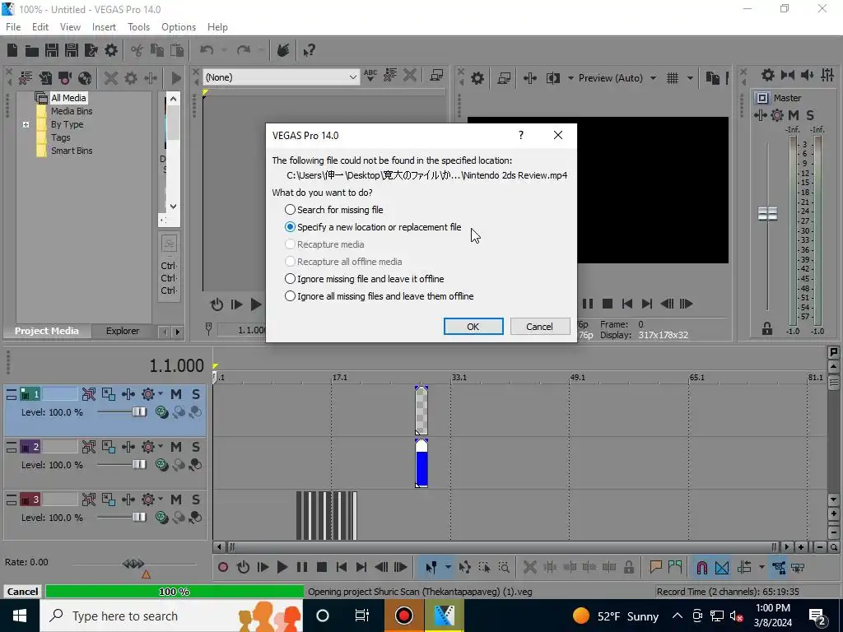The height and width of the screenshot is (632, 843).
Task: Click Pause button in the video preview
Action: pyautogui.click(x=588, y=304)
